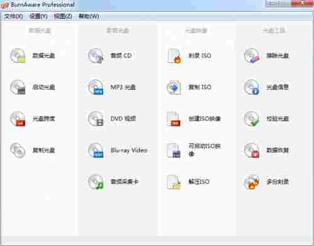314x246 pixels.
Task: Open the Burn ISO icon with the flame
Action: pos(174,56)
